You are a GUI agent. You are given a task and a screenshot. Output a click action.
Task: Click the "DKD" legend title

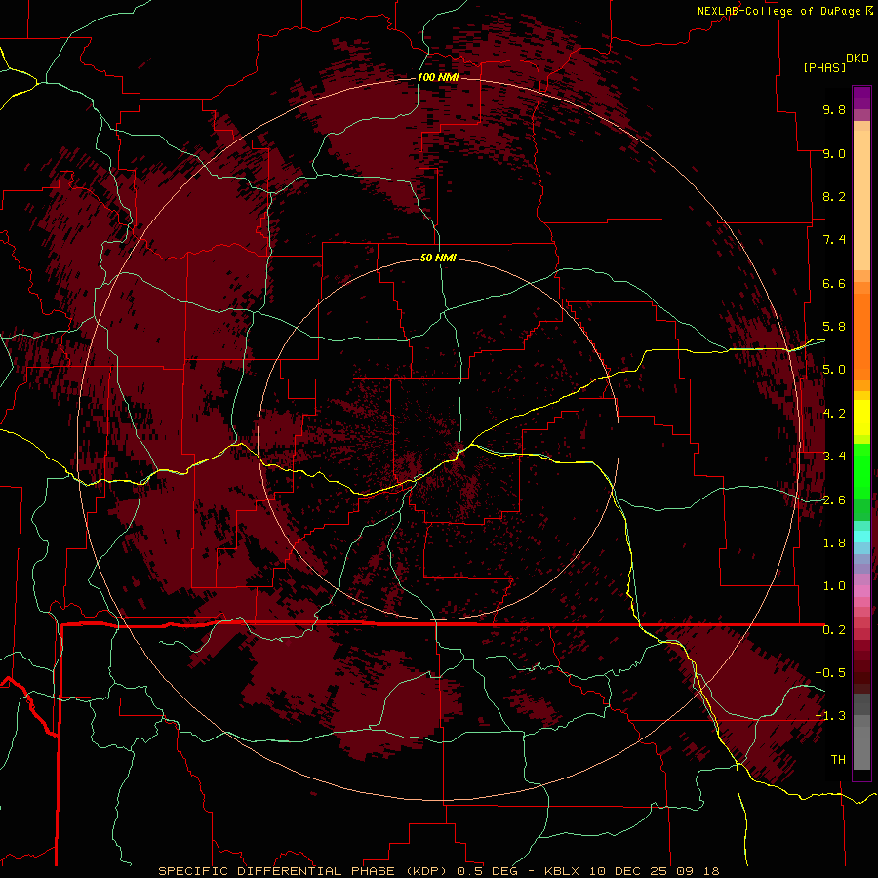858,59
